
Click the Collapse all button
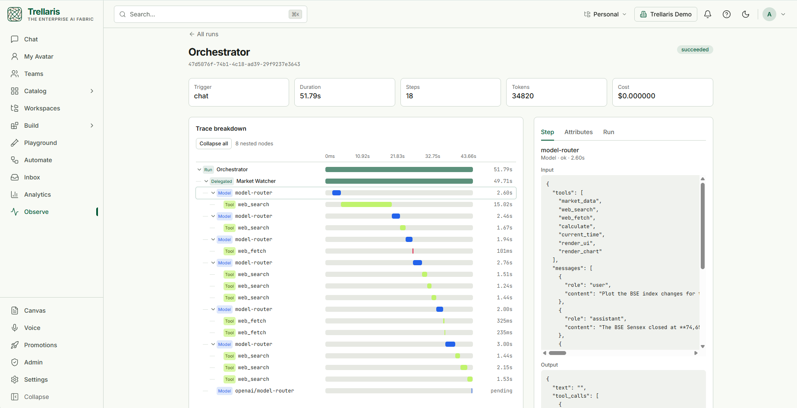pos(214,144)
